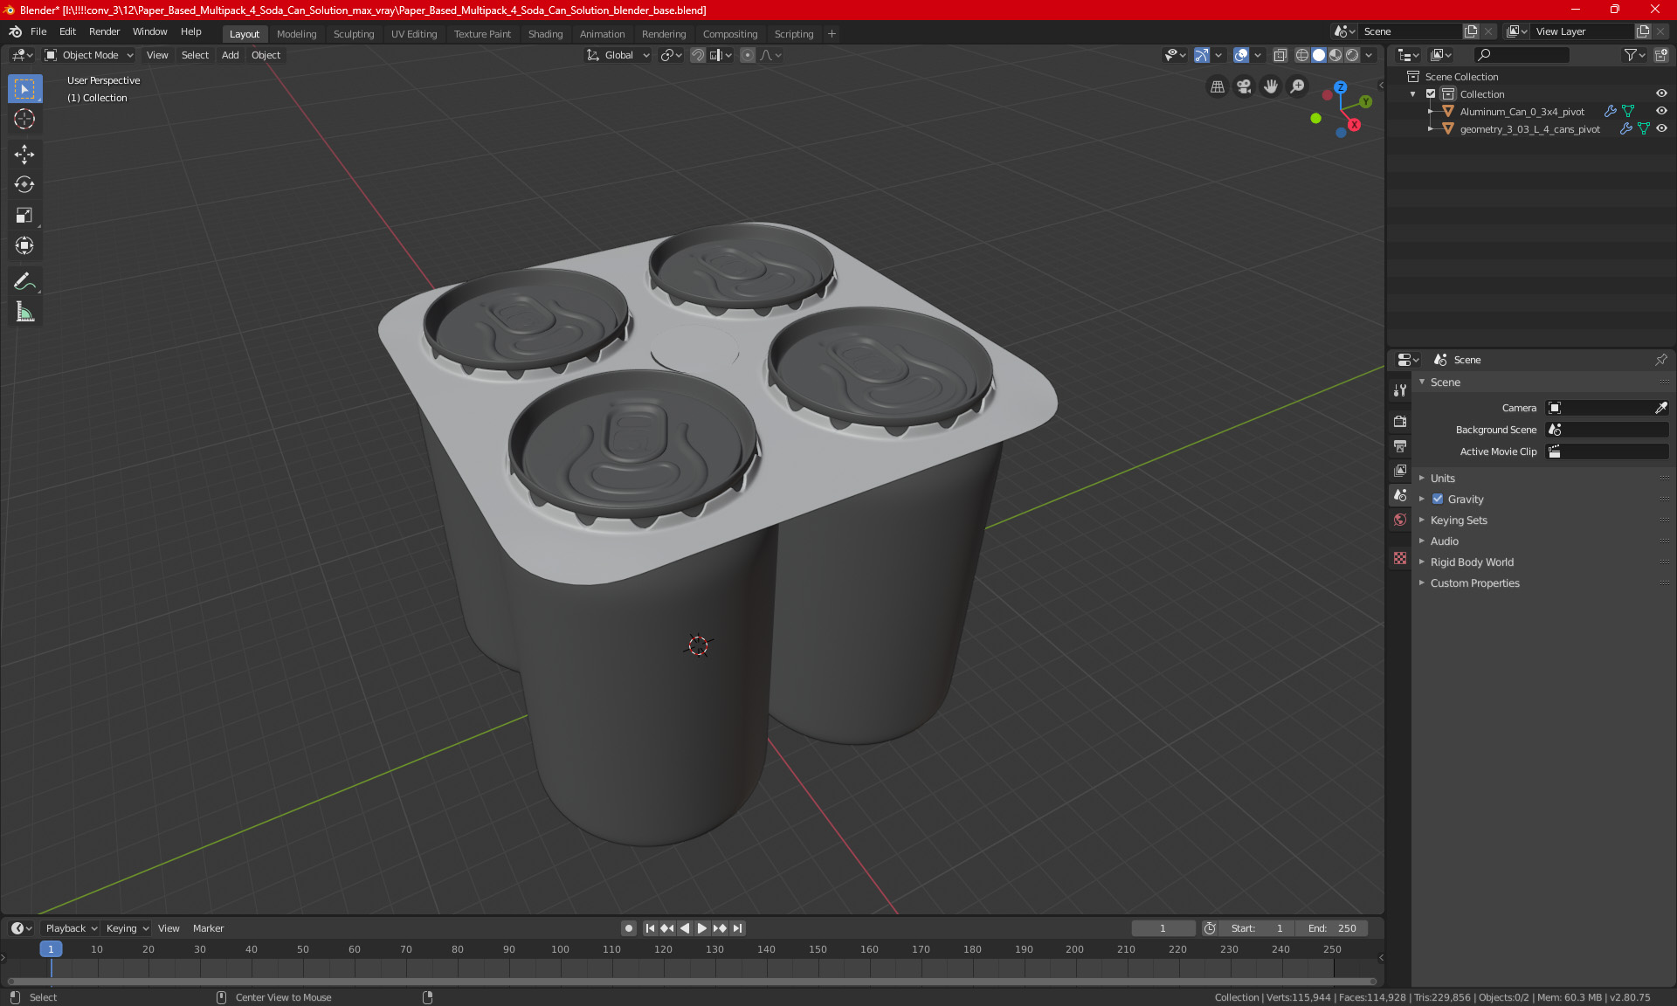Open the Render properties tab
This screenshot has height=1006, width=1677.
1400,421
